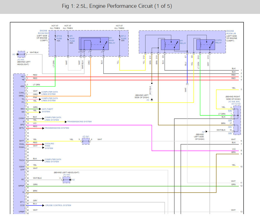This screenshot has height=221, width=260.
Task: Open Cooling Fans System reference
Action: (49, 146)
